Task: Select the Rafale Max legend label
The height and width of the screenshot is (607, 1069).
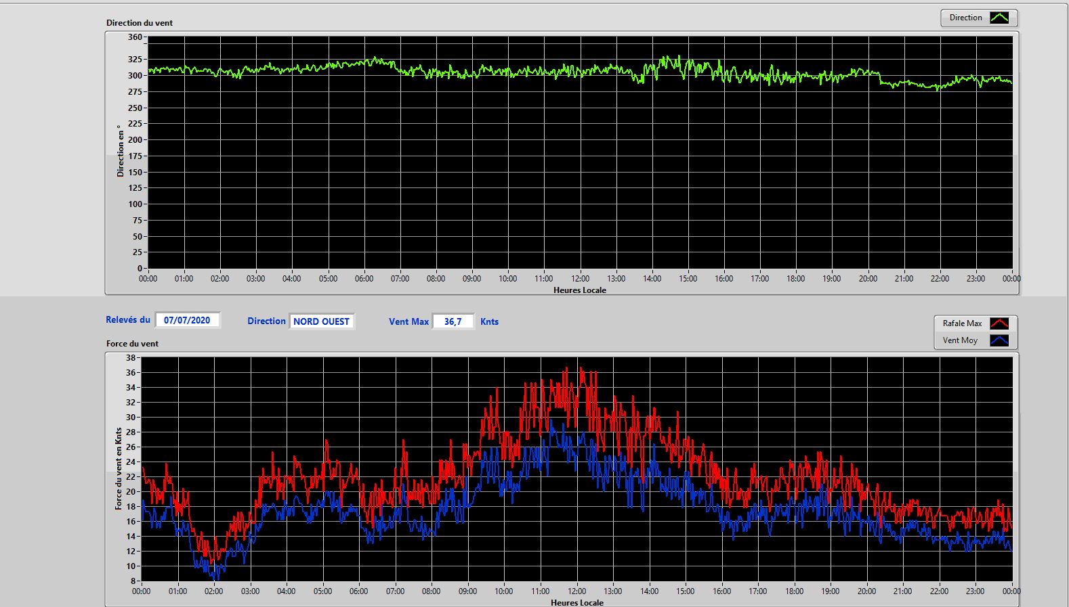Action: click(962, 323)
